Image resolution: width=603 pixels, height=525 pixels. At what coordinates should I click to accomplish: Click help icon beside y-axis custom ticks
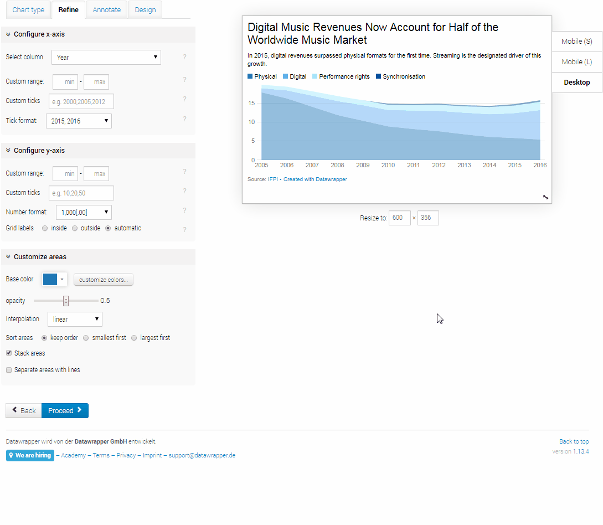tap(184, 191)
